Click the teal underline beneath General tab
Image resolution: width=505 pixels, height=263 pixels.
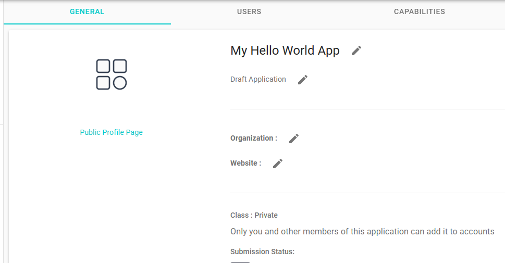click(87, 24)
